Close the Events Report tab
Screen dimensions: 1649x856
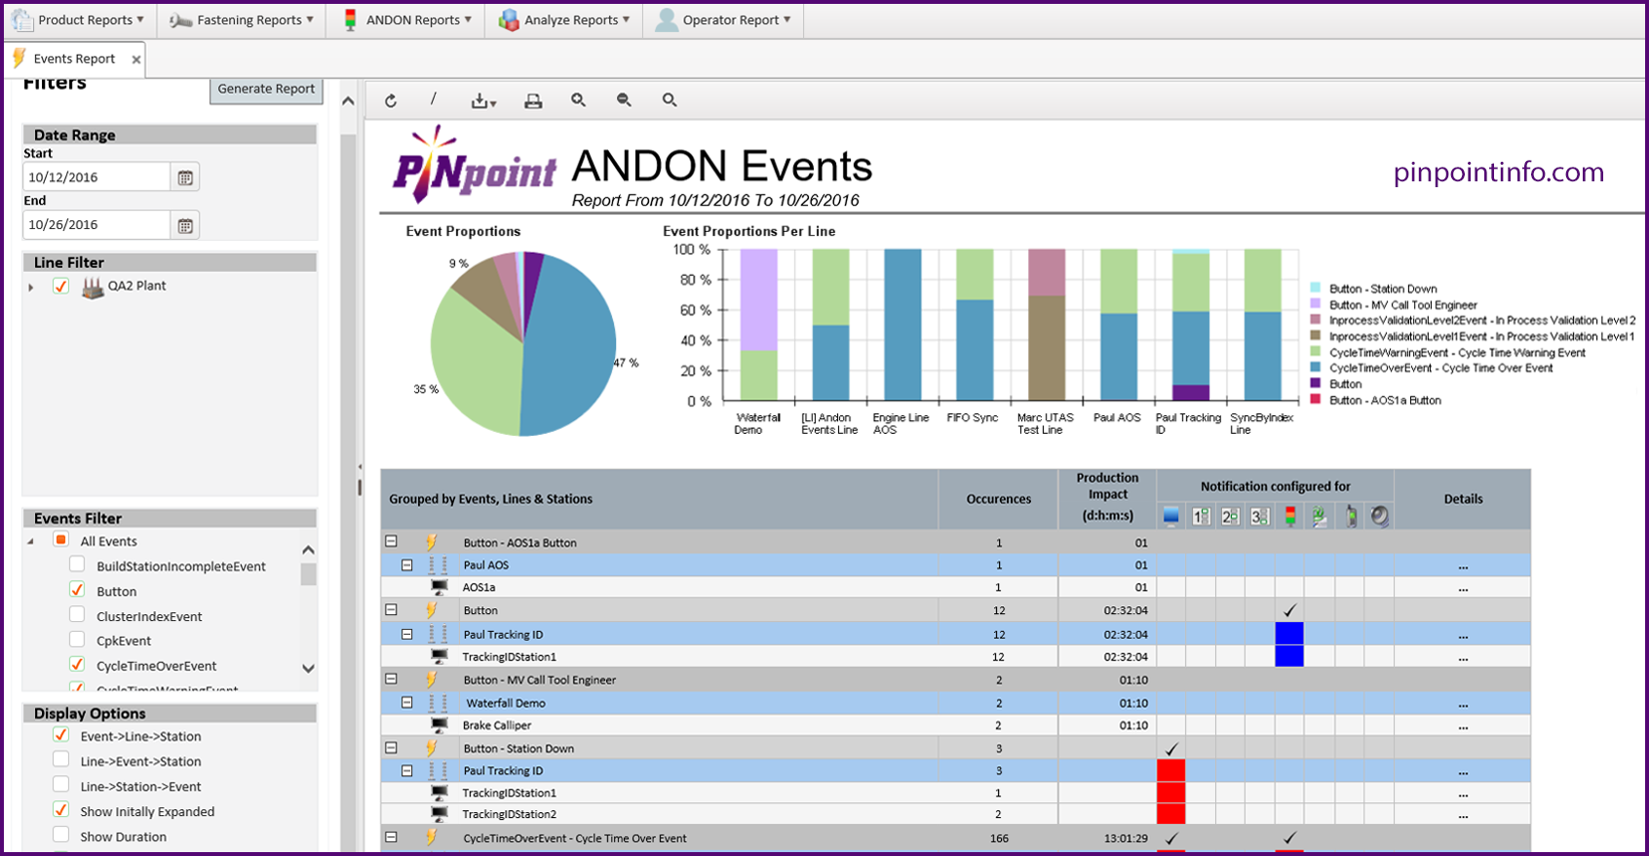click(x=136, y=59)
